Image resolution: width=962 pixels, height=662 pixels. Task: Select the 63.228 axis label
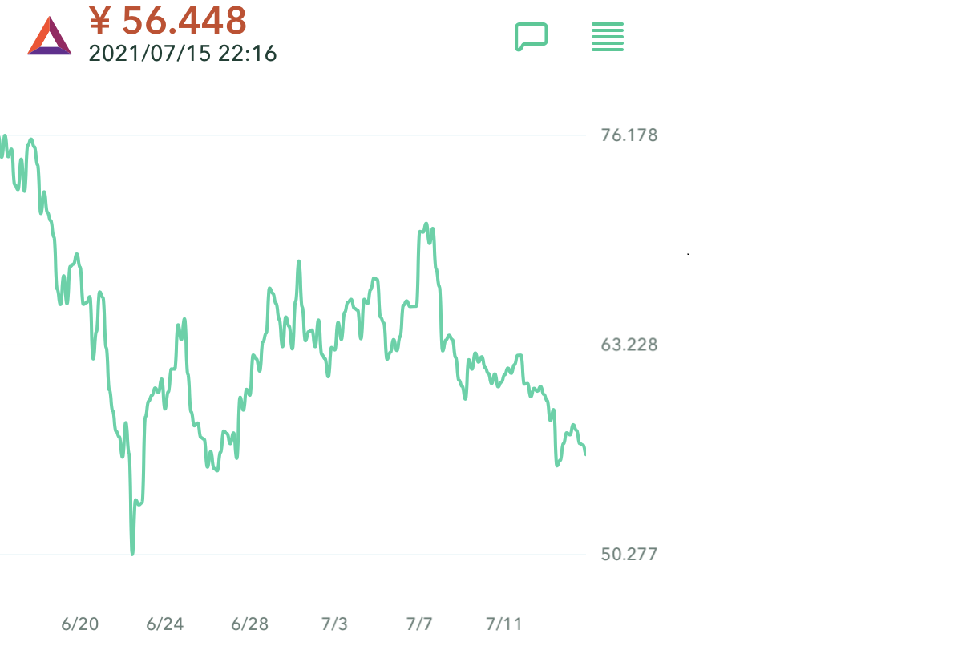point(629,345)
